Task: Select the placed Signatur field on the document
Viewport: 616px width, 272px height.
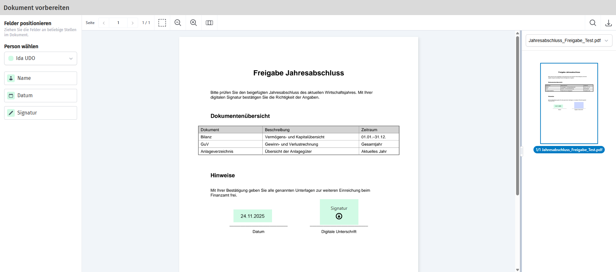Action: pos(339,212)
